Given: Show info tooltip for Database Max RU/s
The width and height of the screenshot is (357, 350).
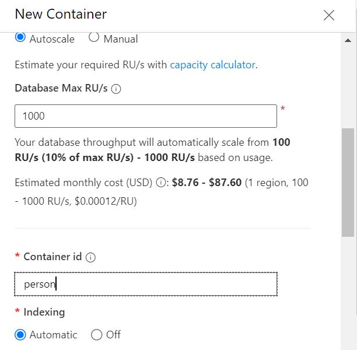Looking at the screenshot, I should pos(116,89).
